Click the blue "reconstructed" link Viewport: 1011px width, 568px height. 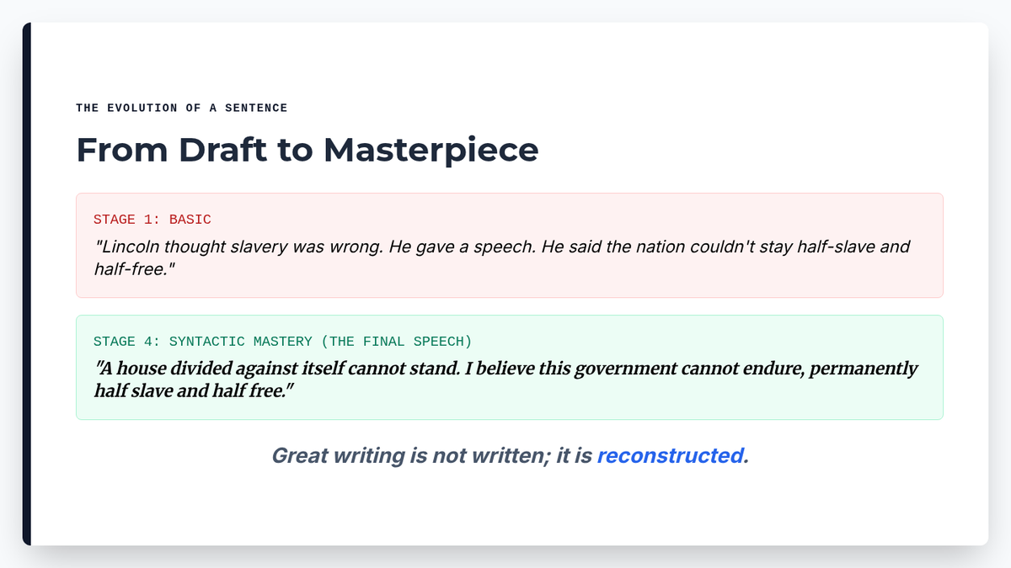(670, 456)
